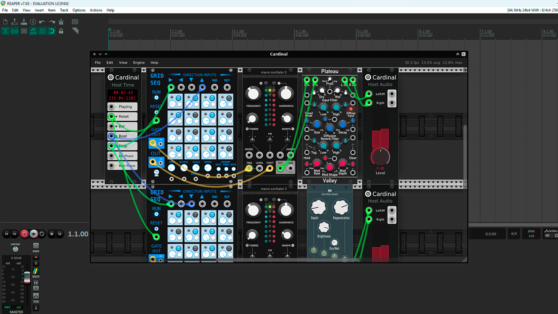Click the Host Audio red Level knob
558x314 pixels.
(x=380, y=157)
